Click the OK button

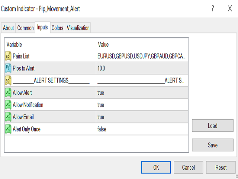point(156,167)
